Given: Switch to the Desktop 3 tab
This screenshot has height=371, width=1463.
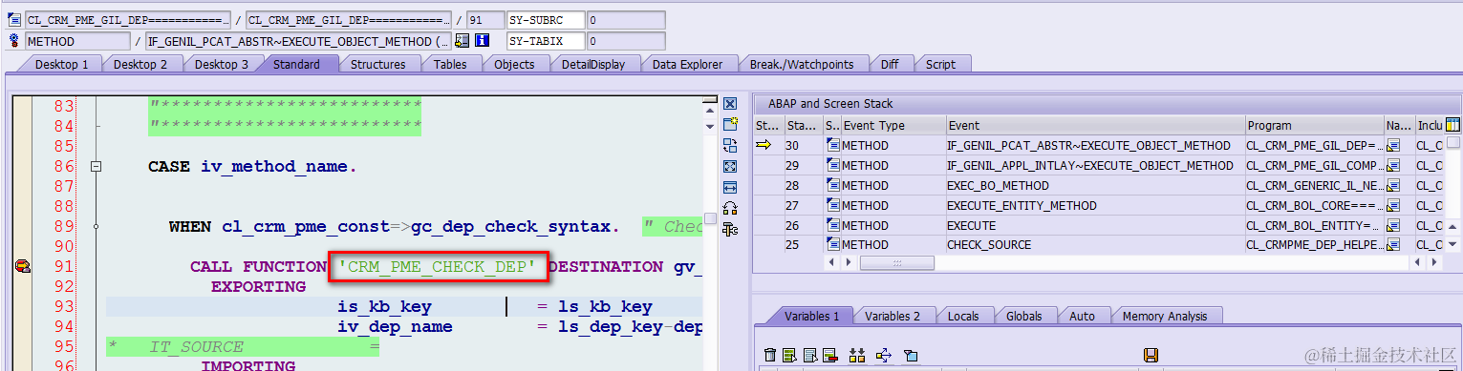Looking at the screenshot, I should [x=222, y=64].
